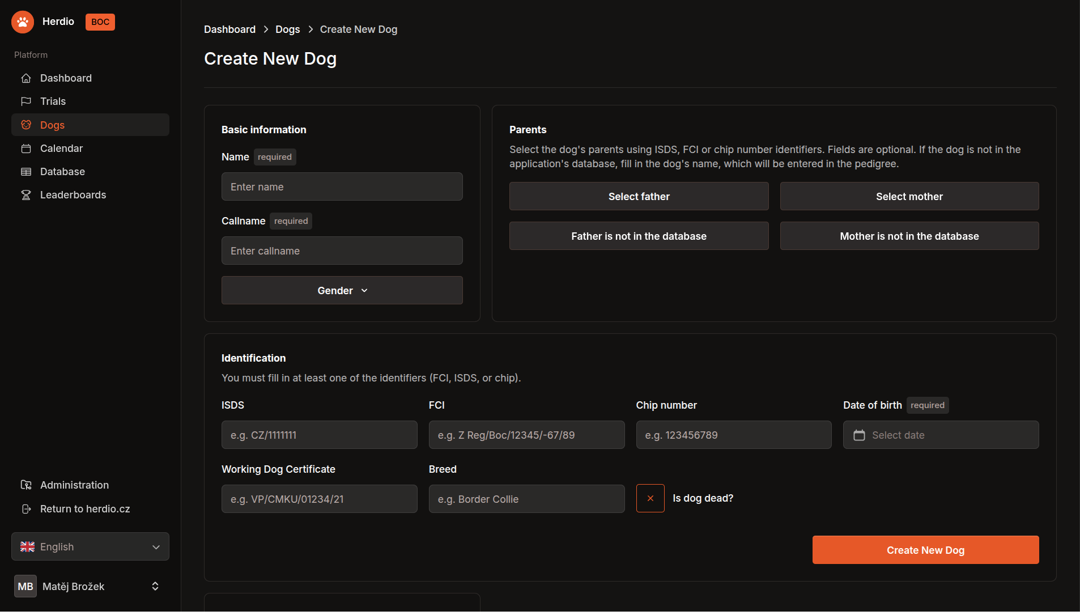Focus the Enter name input field
The height and width of the screenshot is (615, 1080).
[342, 186]
